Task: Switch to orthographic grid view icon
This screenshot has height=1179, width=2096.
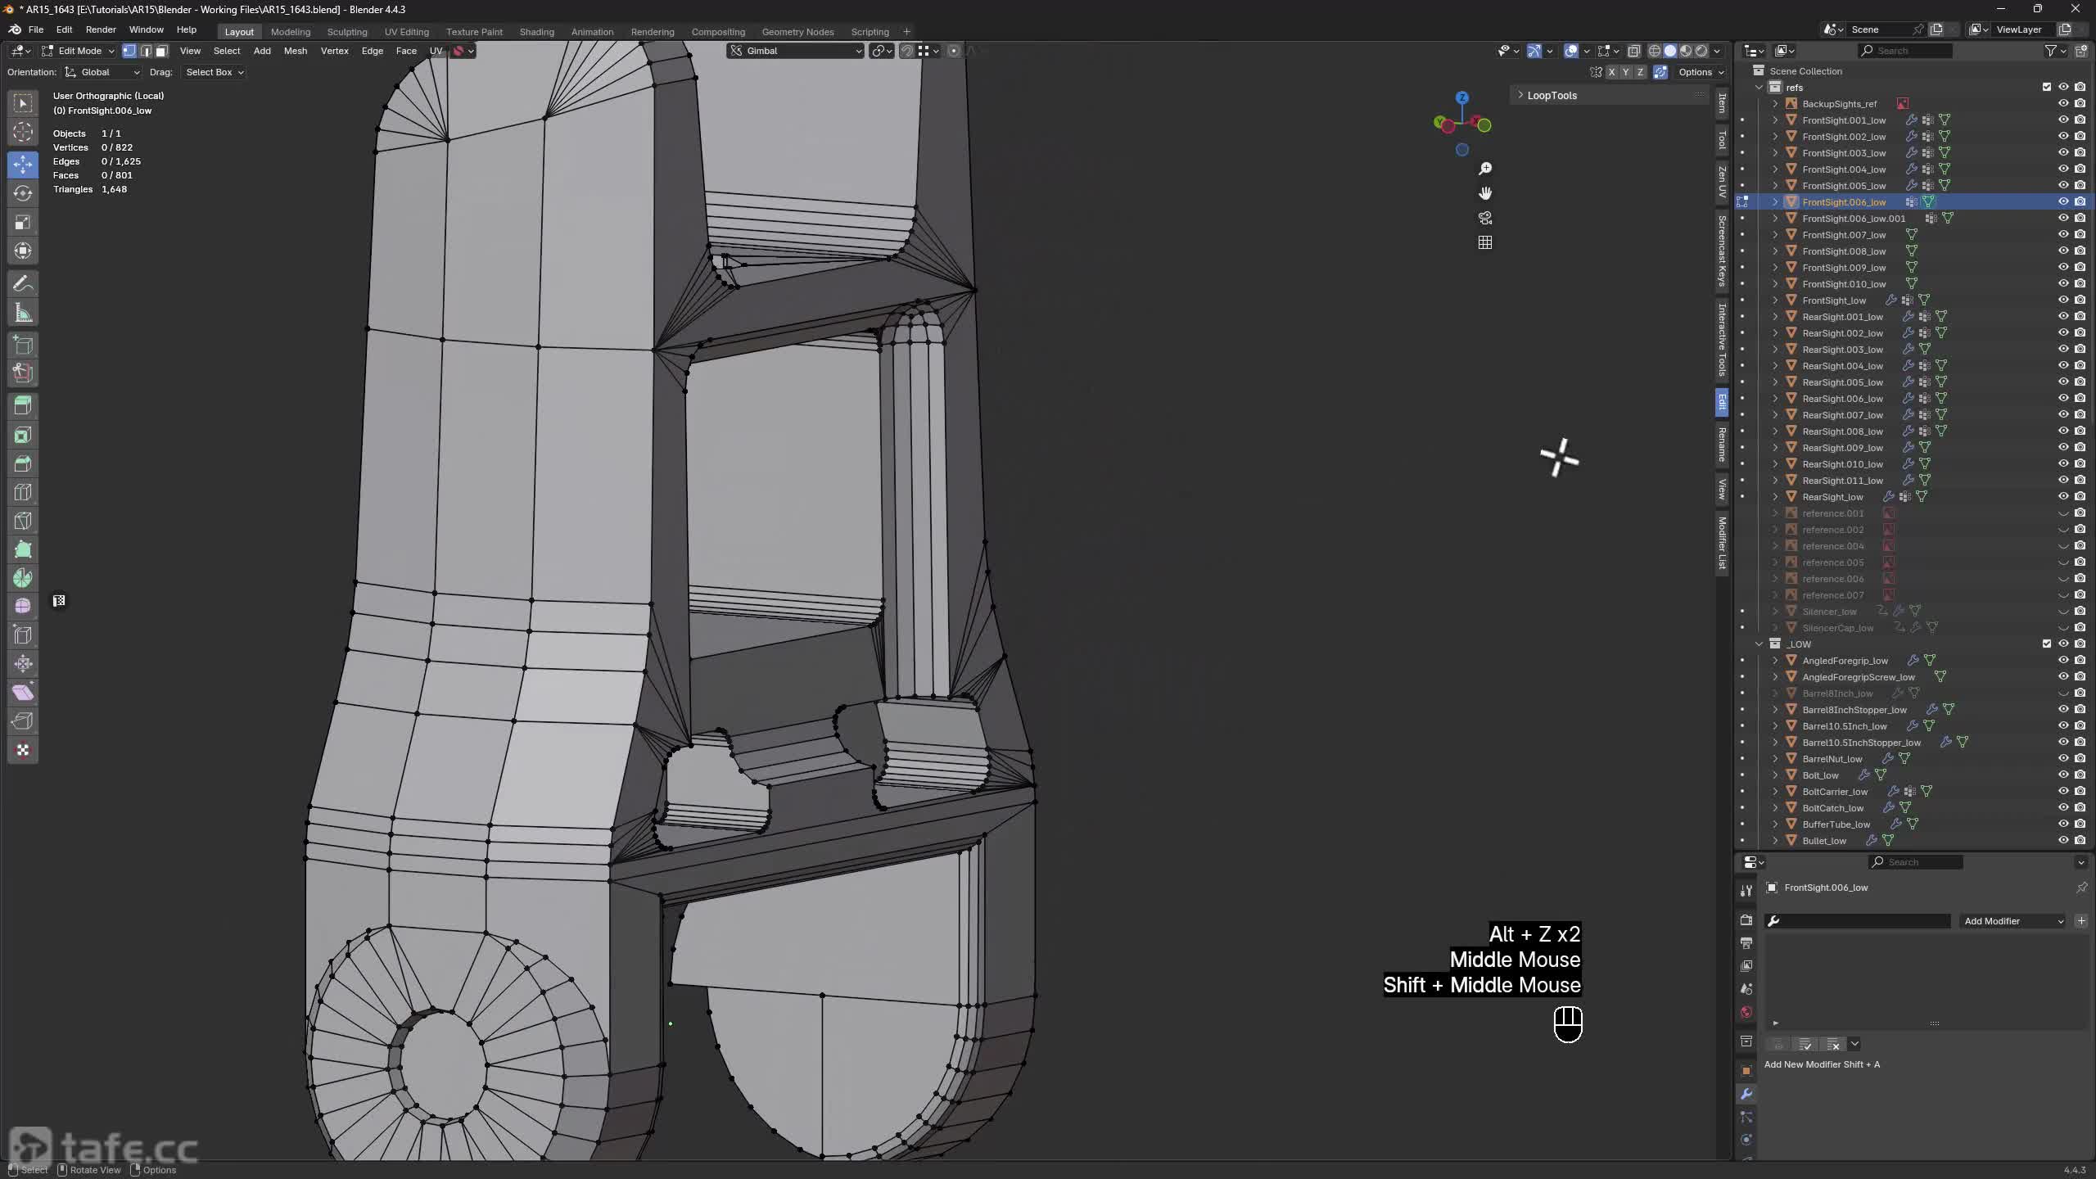Action: [x=1485, y=242]
